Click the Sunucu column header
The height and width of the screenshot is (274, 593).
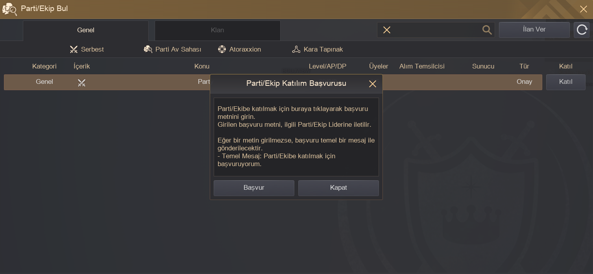click(483, 66)
